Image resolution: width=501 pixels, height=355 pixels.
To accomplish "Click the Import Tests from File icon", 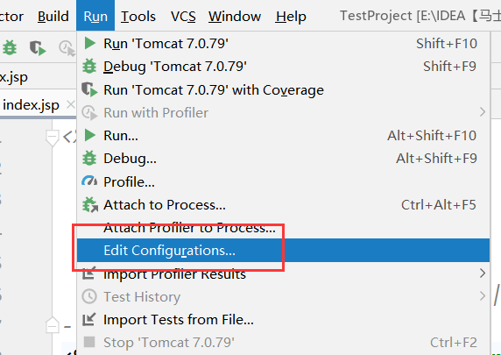I will [88, 319].
